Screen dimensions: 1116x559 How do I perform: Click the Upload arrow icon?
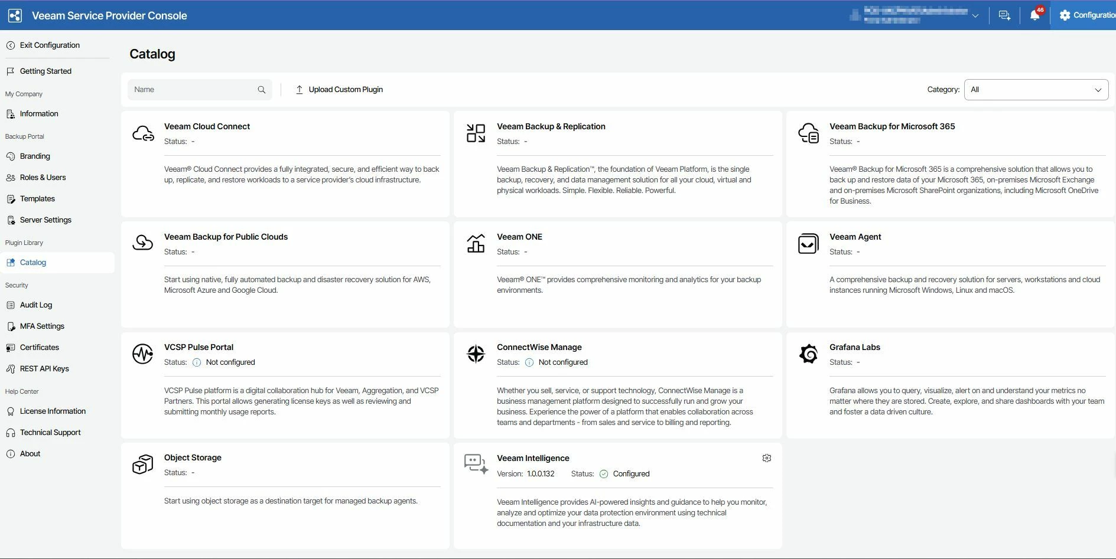tap(300, 90)
